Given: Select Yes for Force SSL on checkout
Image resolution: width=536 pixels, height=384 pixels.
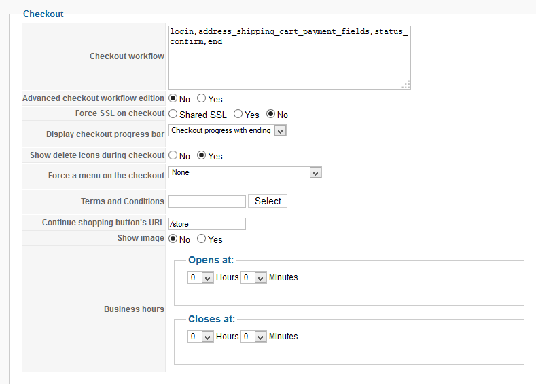Looking at the screenshot, I should 238,115.
